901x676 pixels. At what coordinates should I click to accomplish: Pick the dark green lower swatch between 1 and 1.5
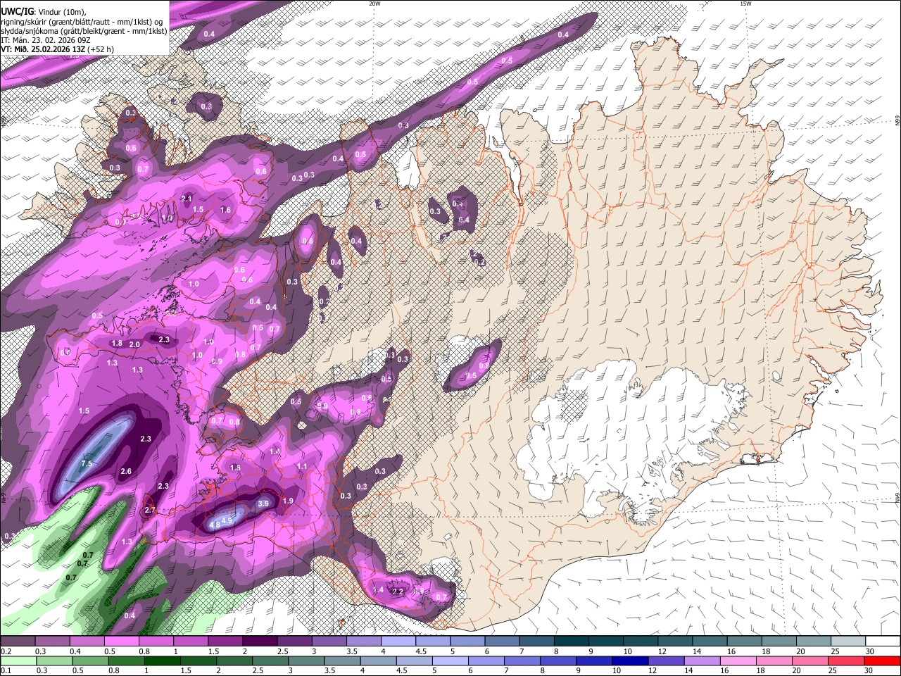(x=163, y=661)
